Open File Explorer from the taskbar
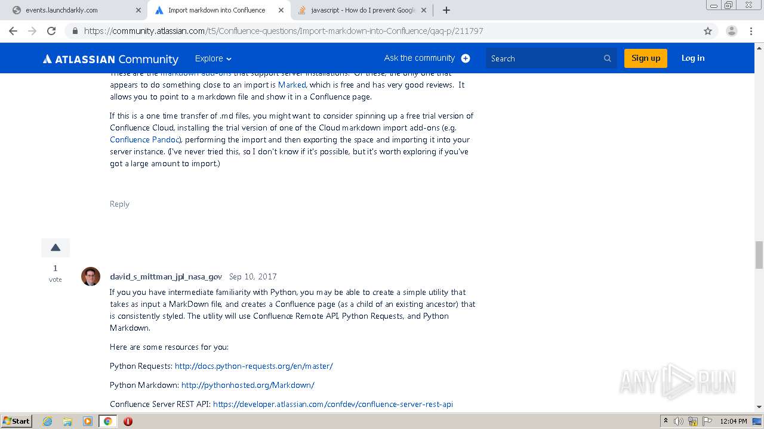The width and height of the screenshot is (764, 429). pos(67,421)
